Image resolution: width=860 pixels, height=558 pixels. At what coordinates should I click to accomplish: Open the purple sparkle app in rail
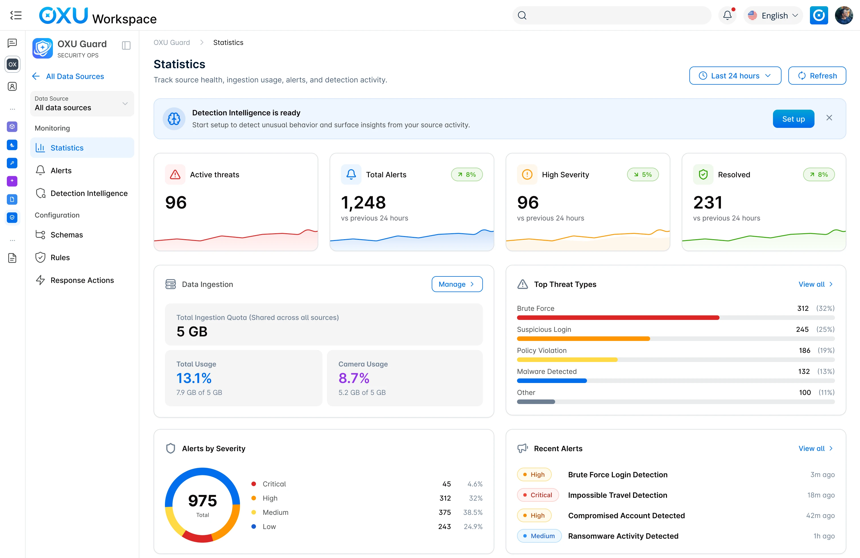tap(12, 181)
